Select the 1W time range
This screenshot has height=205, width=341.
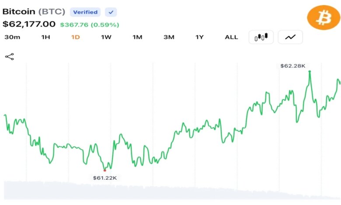[106, 37]
